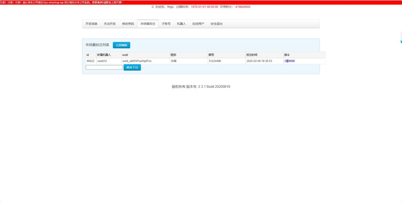Switch to the 手动开奖 tab
This screenshot has height=202, width=402.
(x=110, y=24)
